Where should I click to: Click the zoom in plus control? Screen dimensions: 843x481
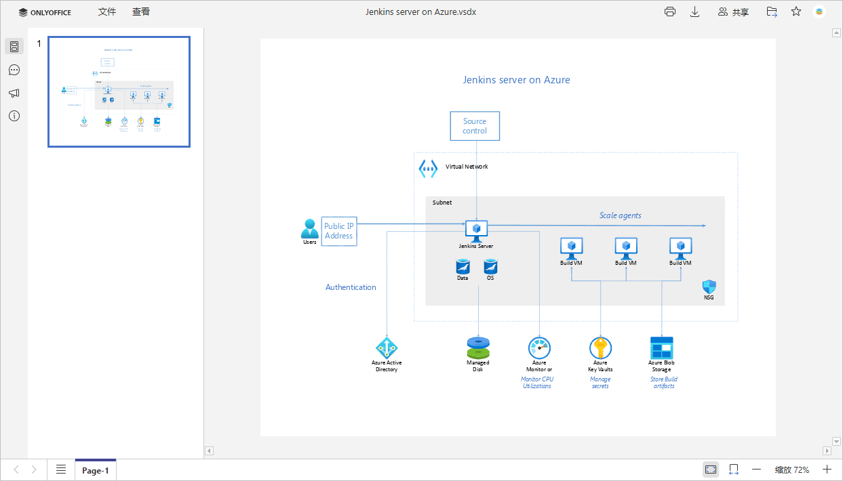827,469
